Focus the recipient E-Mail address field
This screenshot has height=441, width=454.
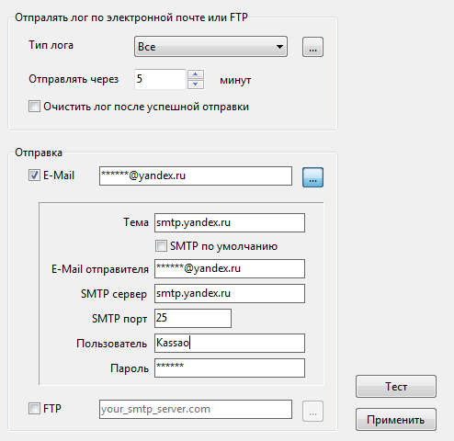196,176
